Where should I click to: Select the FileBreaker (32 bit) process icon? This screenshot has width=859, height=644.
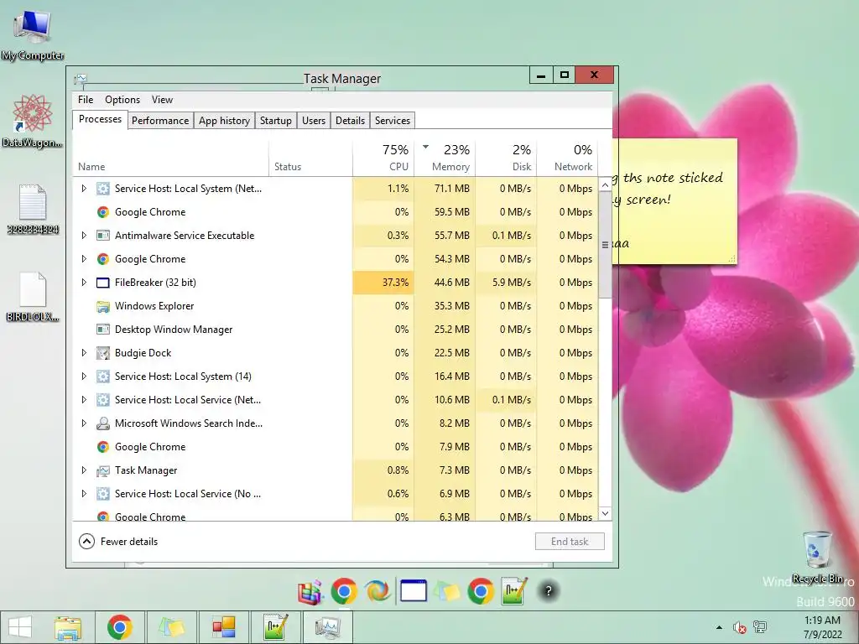coord(102,283)
